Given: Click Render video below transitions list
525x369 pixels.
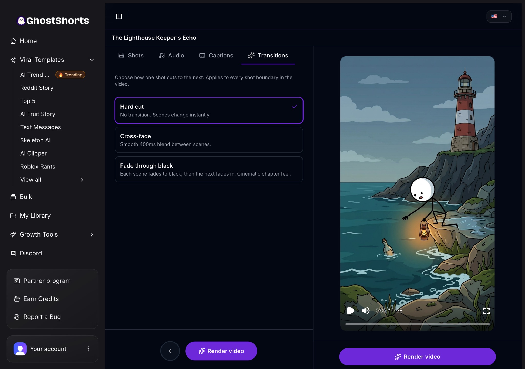Looking at the screenshot, I should click(221, 351).
